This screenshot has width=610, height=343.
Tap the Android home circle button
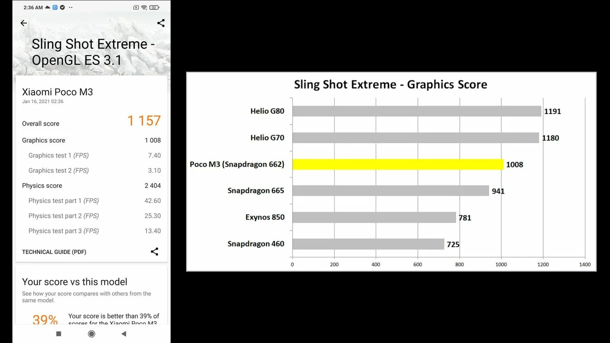pyautogui.click(x=91, y=334)
